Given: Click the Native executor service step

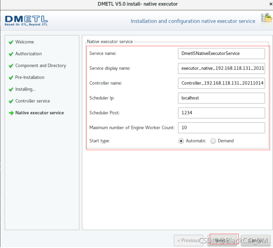Looking at the screenshot, I should pos(39,113).
